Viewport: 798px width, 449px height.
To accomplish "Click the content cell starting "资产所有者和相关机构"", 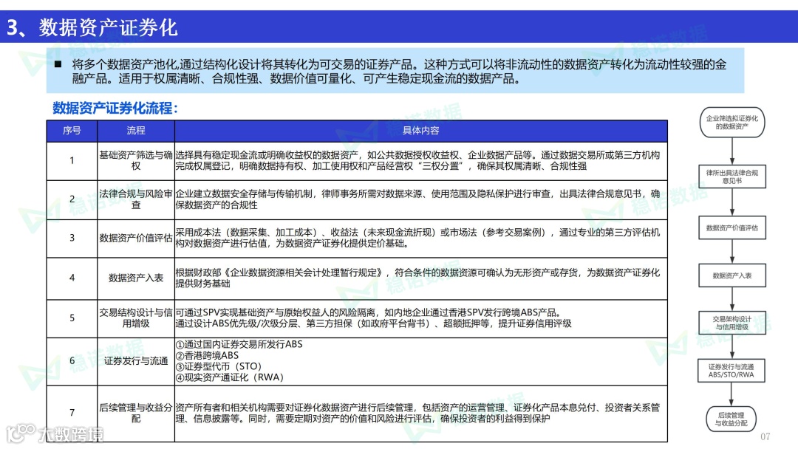I will tap(421, 413).
